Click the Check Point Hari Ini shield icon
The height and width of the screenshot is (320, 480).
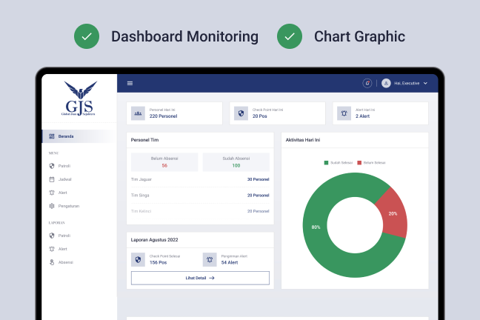coord(241,113)
